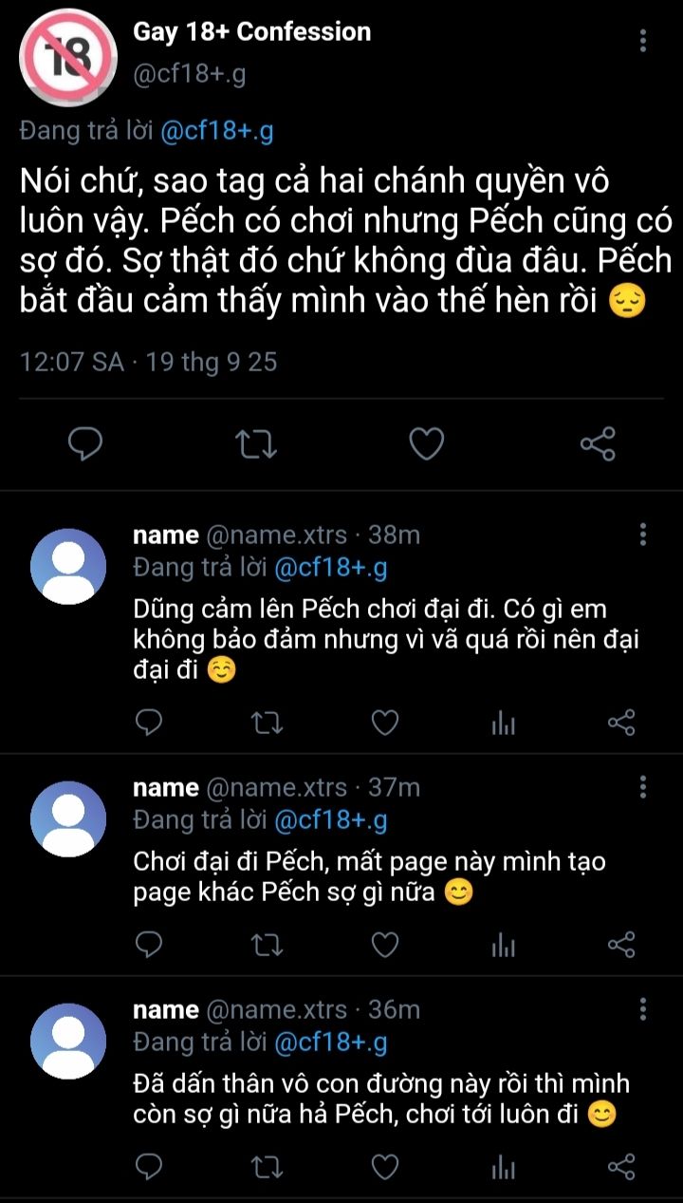Viewport: 683px width, 1203px height.
Task: Open more options on the 38m comment
Action: click(x=643, y=534)
